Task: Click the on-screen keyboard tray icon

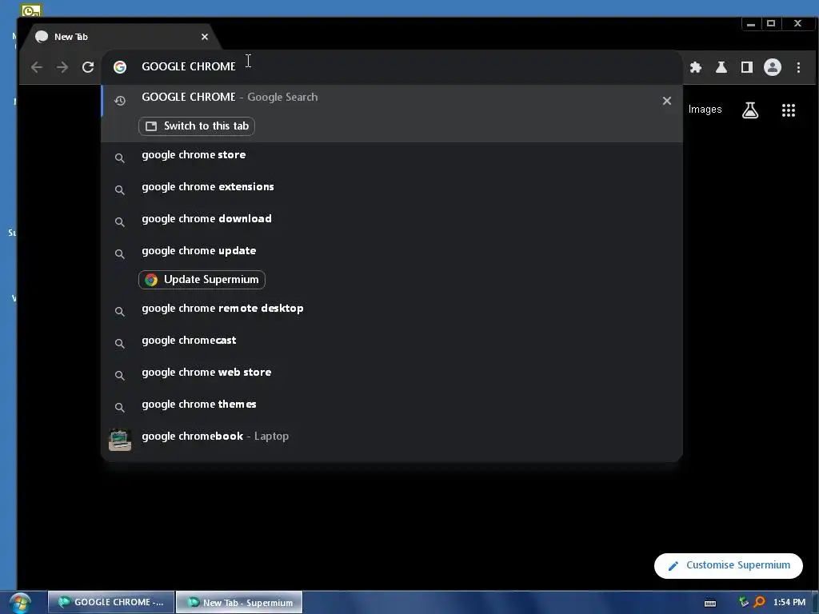Action: pyautogui.click(x=710, y=603)
